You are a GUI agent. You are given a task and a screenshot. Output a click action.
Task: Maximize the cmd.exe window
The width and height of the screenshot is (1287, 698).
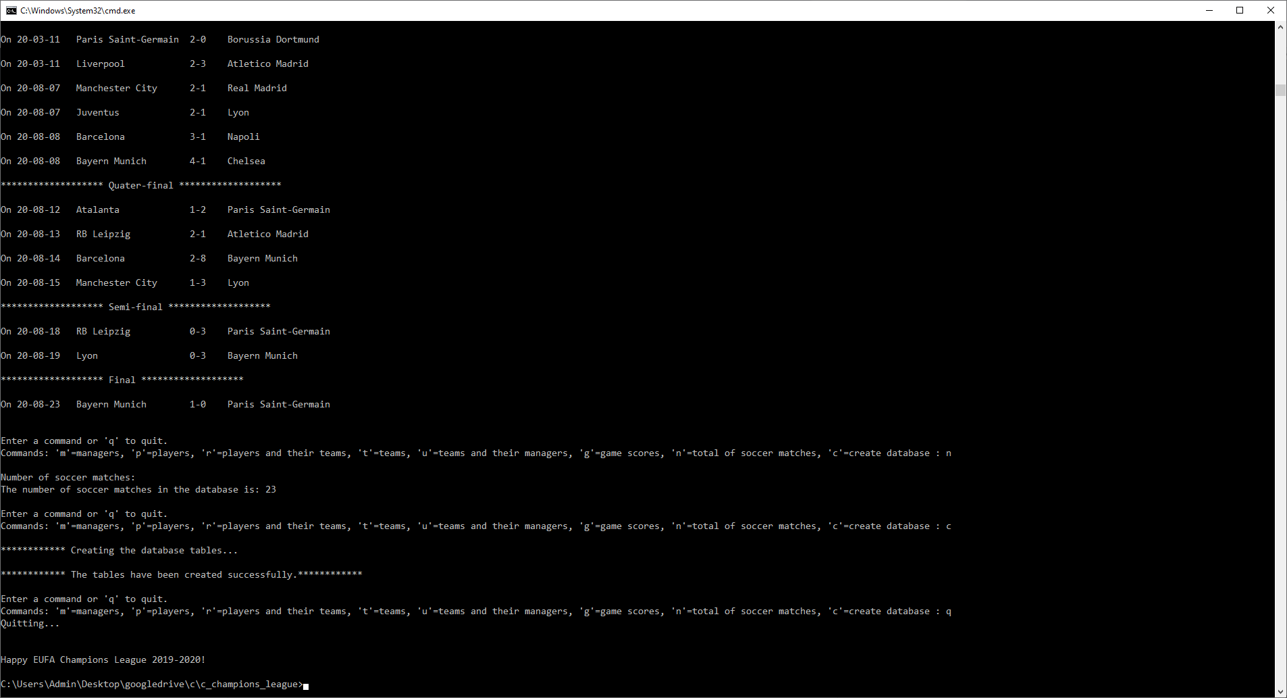tap(1240, 10)
